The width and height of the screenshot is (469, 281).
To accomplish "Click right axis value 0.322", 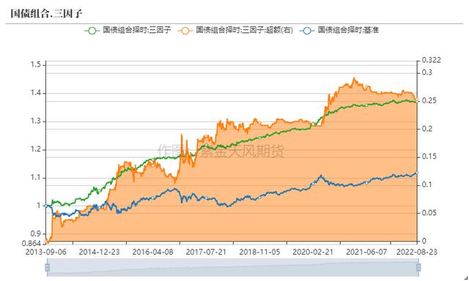I will (x=432, y=60).
